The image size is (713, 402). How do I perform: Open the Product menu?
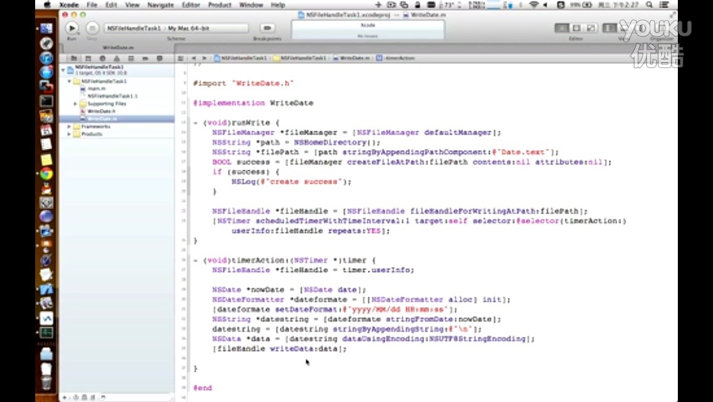pyautogui.click(x=220, y=5)
